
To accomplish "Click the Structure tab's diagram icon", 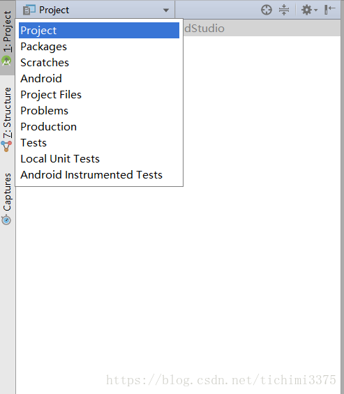I will (6, 146).
